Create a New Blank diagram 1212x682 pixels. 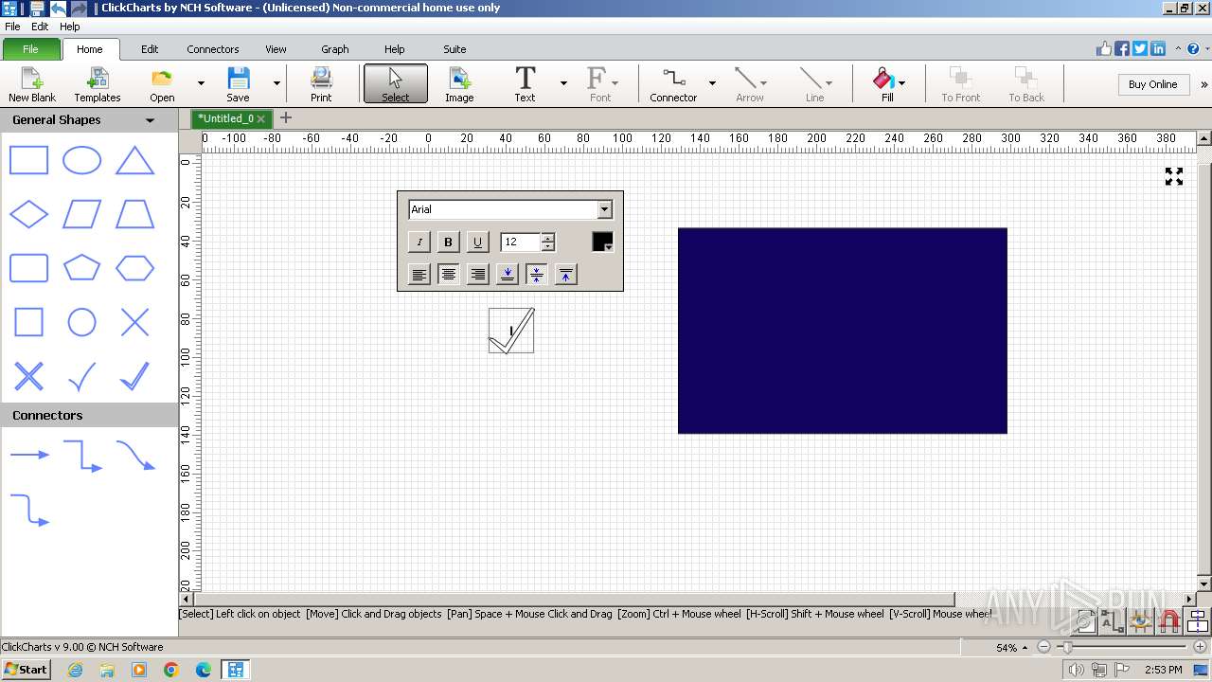[x=32, y=84]
